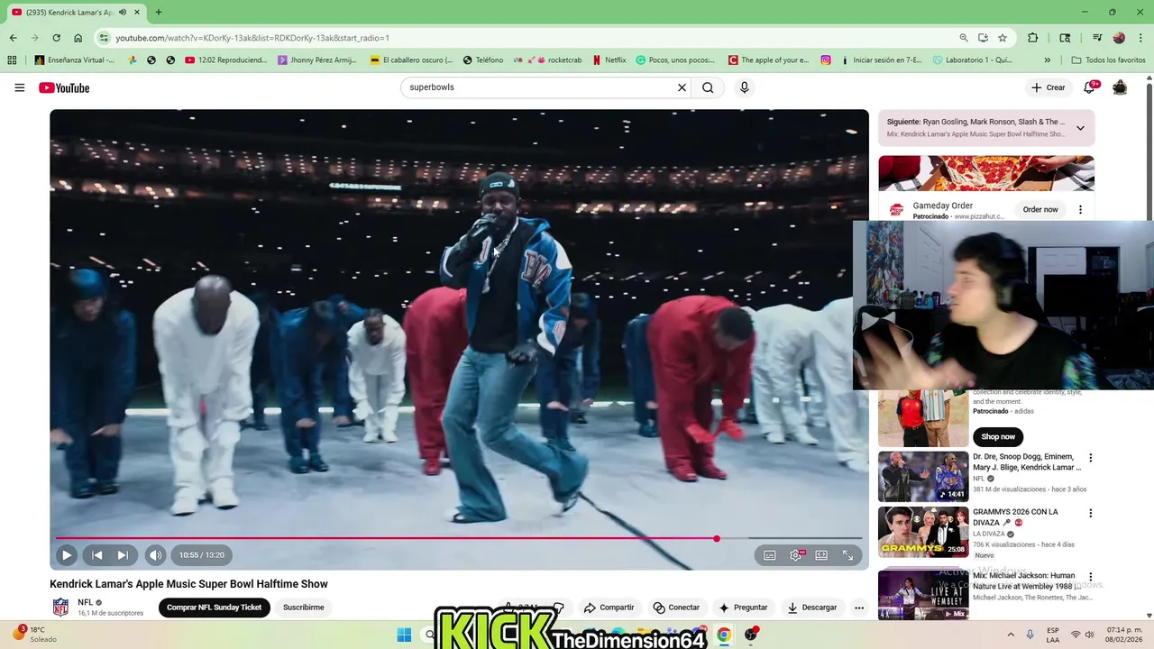
Task: Share video with Compartir
Action: 609,608
